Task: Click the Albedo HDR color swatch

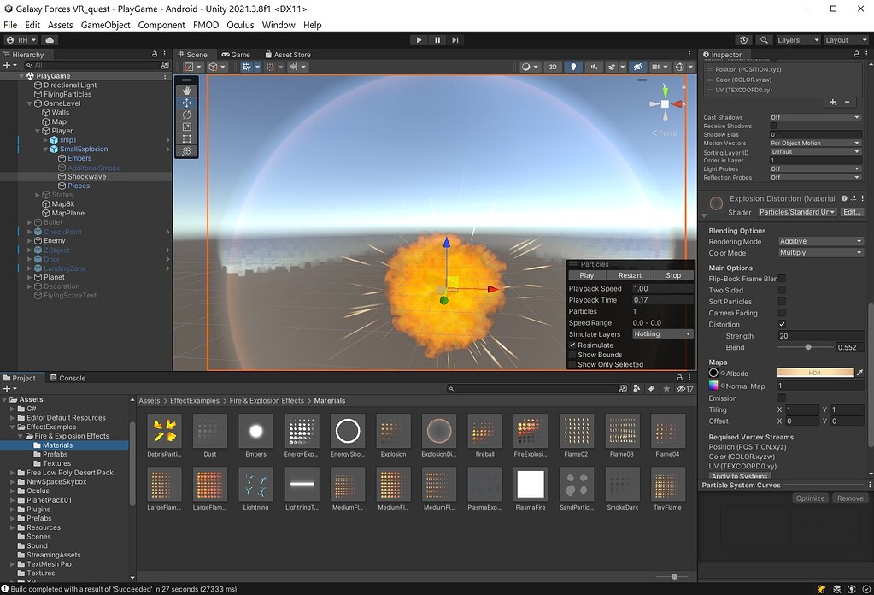Action: (x=815, y=373)
